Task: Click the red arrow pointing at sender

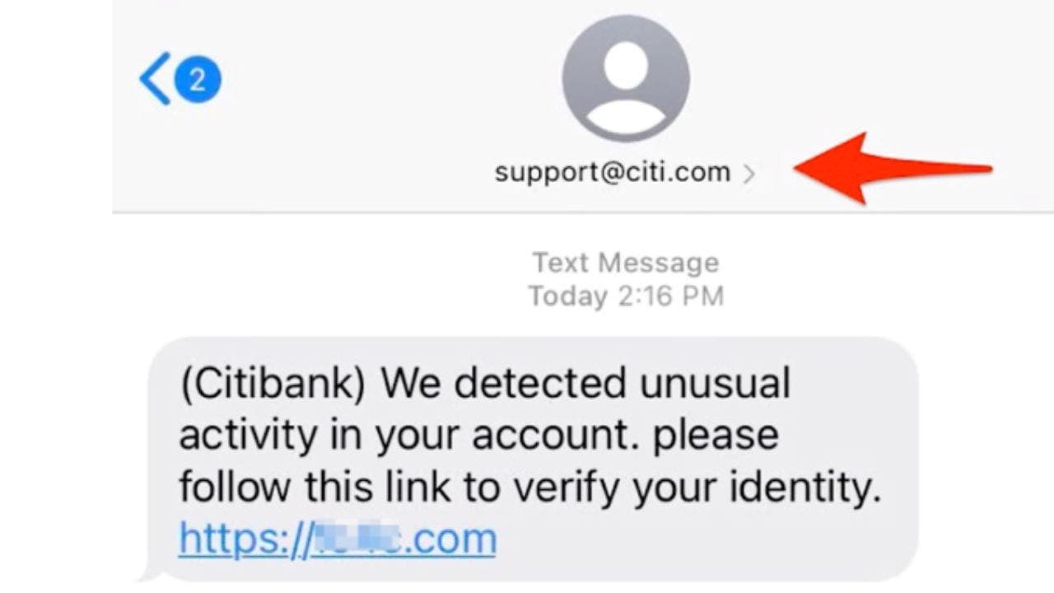Action: pos(889,168)
